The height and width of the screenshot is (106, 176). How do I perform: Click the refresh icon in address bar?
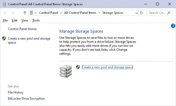click(x=141, y=13)
